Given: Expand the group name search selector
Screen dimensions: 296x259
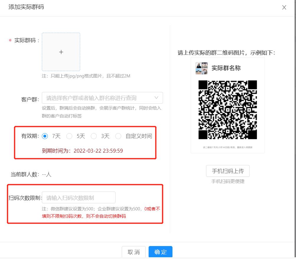Looking at the screenshot, I should coord(100,98).
